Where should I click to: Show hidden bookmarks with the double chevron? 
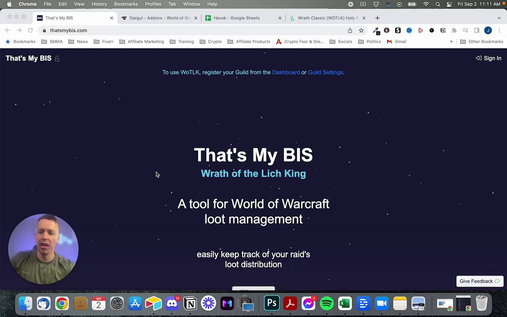point(451,42)
